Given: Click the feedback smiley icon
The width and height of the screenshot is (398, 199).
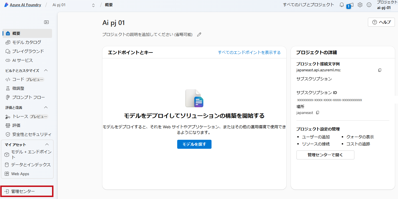Looking at the screenshot, I should click(369, 5).
